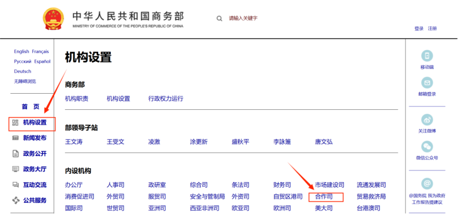Open the 西亚非洲司 department link

pyautogui.click(x=205, y=208)
